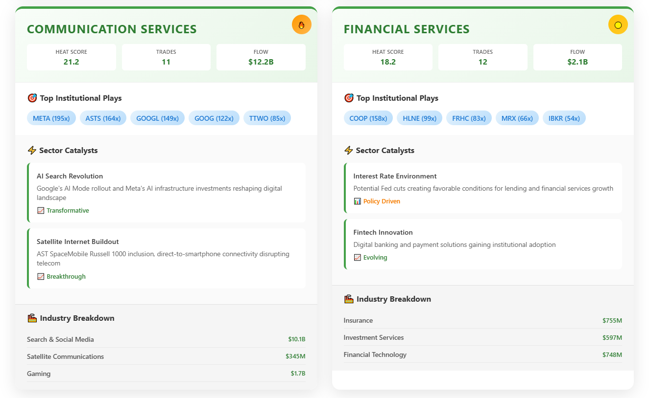Click the flame icon on Communication Services card
Viewport: 649px width, 398px height.
tap(302, 25)
